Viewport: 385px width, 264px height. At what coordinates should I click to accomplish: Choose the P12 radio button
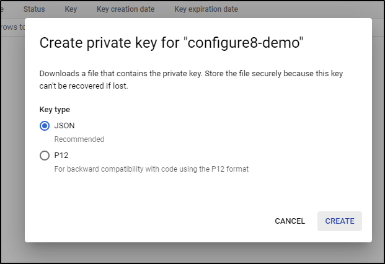[x=45, y=156]
